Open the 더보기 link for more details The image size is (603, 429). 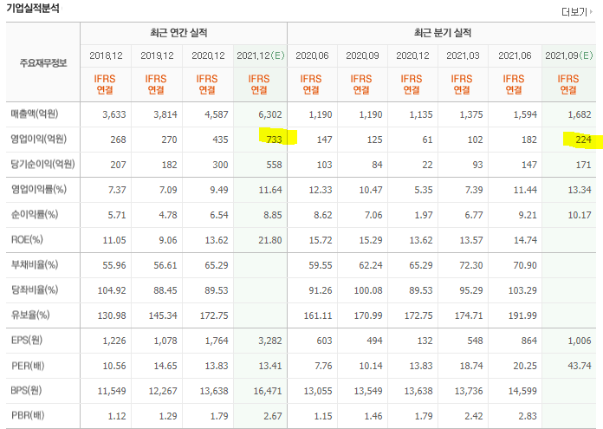[x=576, y=12]
